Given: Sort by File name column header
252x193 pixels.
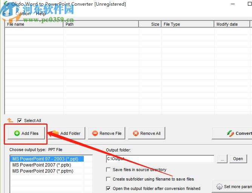Looking at the screenshot, I should click(34, 24).
